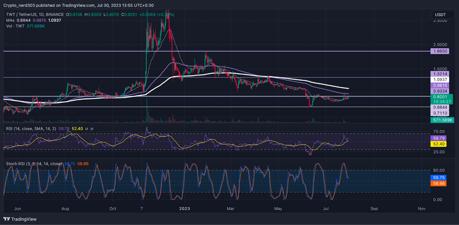Click blue 59.75 in the Stoch RSI legend
459x225 pixels.
[x=70, y=164]
